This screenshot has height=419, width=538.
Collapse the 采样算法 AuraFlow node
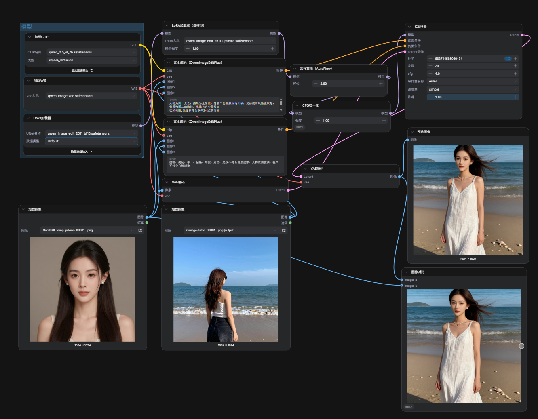[295, 69]
